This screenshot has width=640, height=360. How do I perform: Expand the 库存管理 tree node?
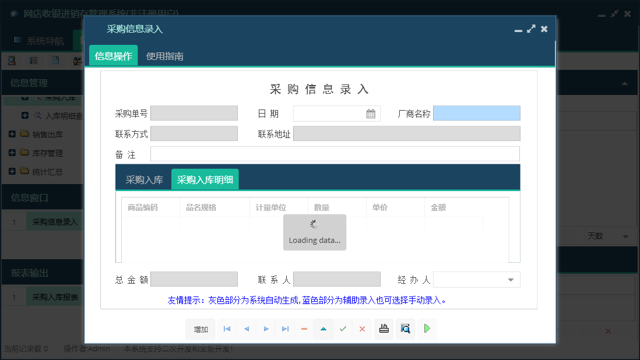click(x=13, y=153)
